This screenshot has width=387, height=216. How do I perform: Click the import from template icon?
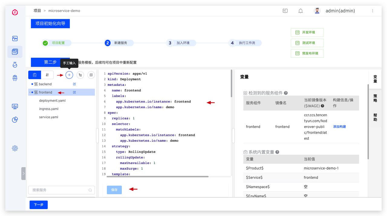coord(91,75)
